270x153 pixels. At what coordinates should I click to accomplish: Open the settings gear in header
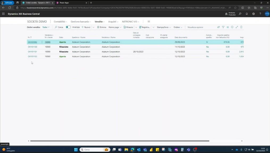254,14
